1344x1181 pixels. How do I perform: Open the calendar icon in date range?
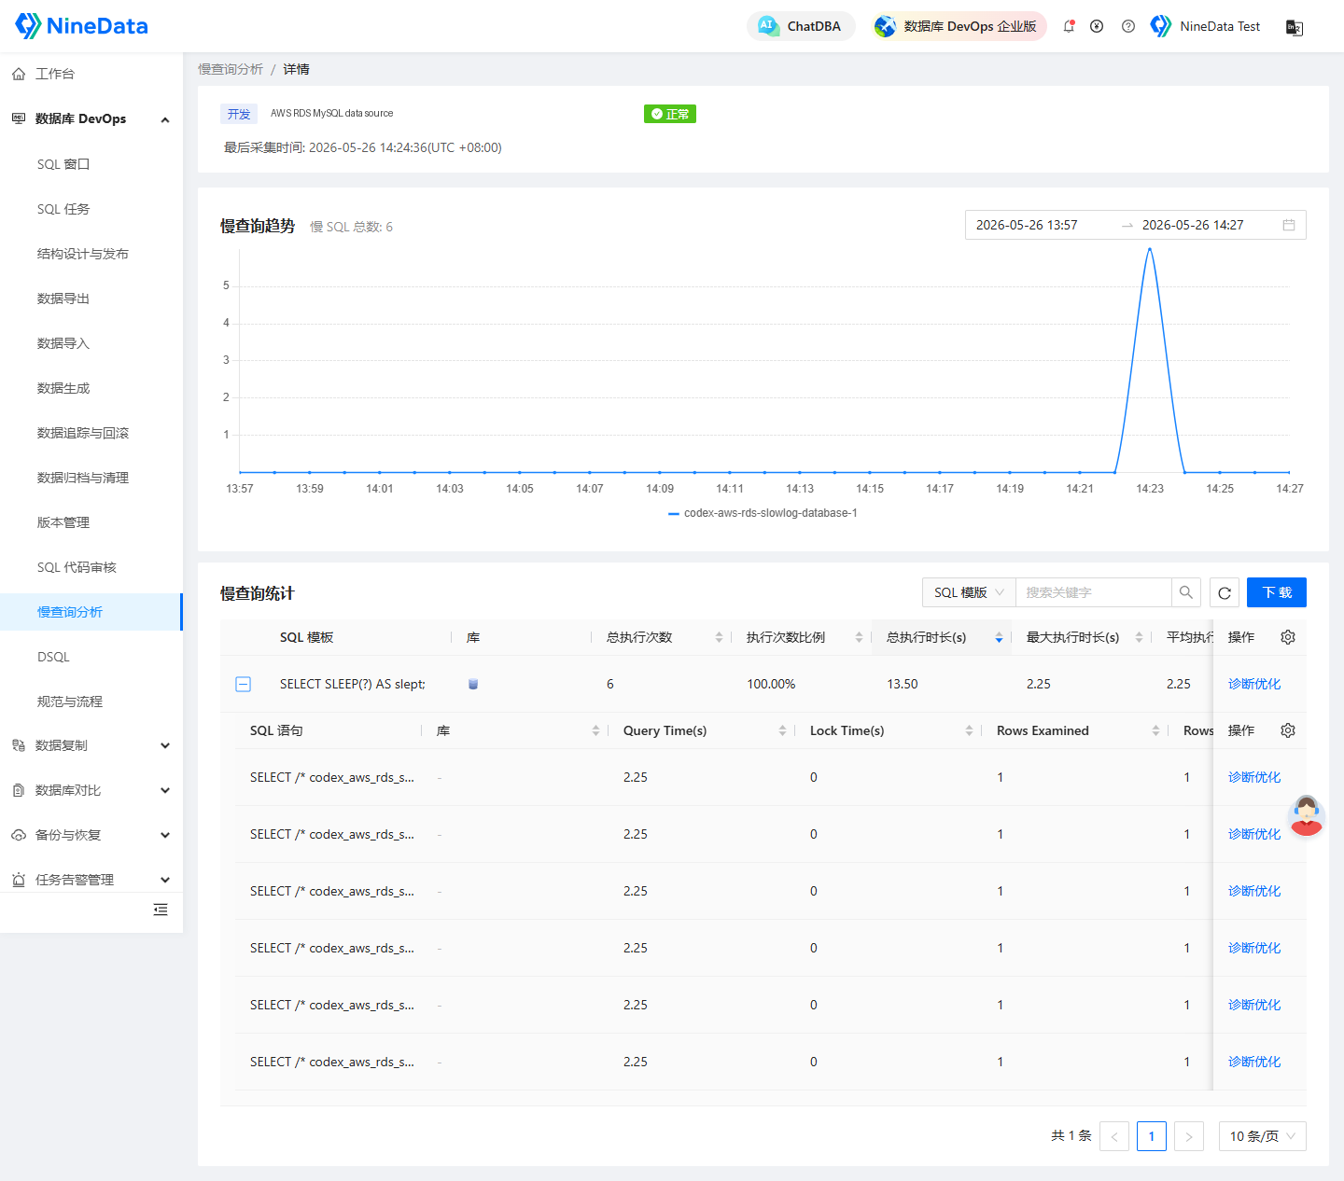point(1289,225)
